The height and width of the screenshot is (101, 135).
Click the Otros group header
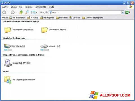pyautogui.click(x=6, y=72)
